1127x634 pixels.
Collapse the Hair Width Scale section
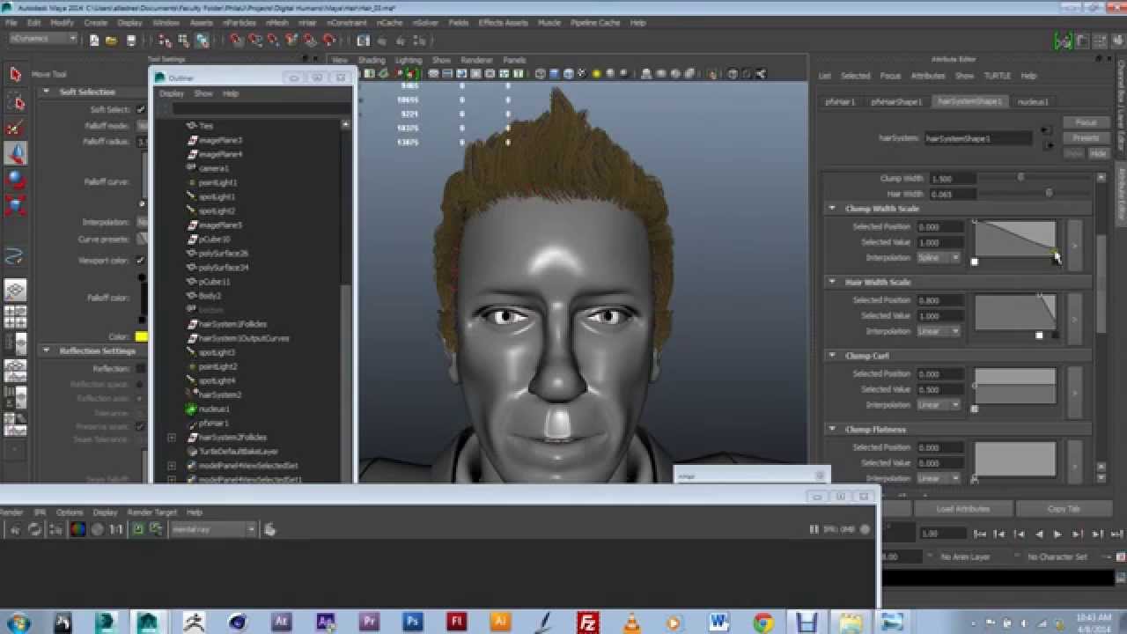tap(832, 282)
